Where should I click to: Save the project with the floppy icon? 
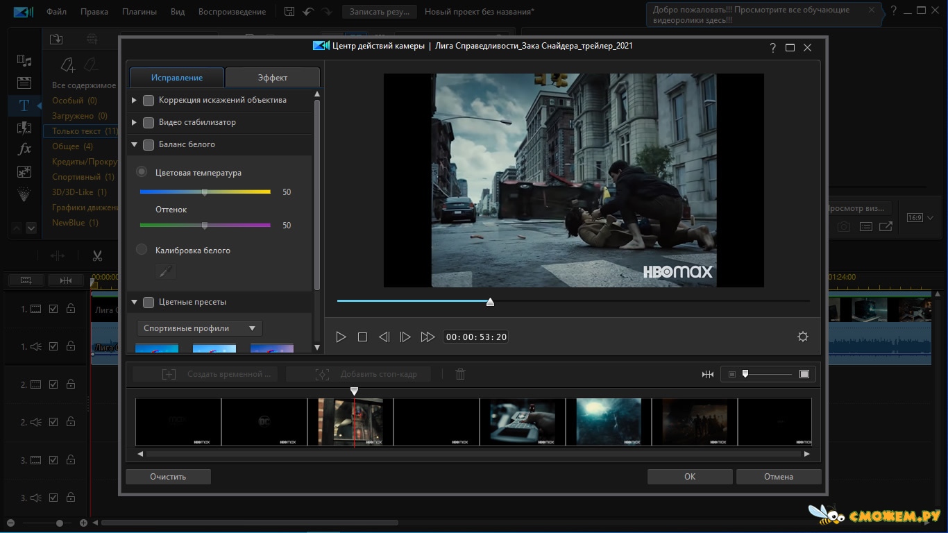tap(290, 12)
